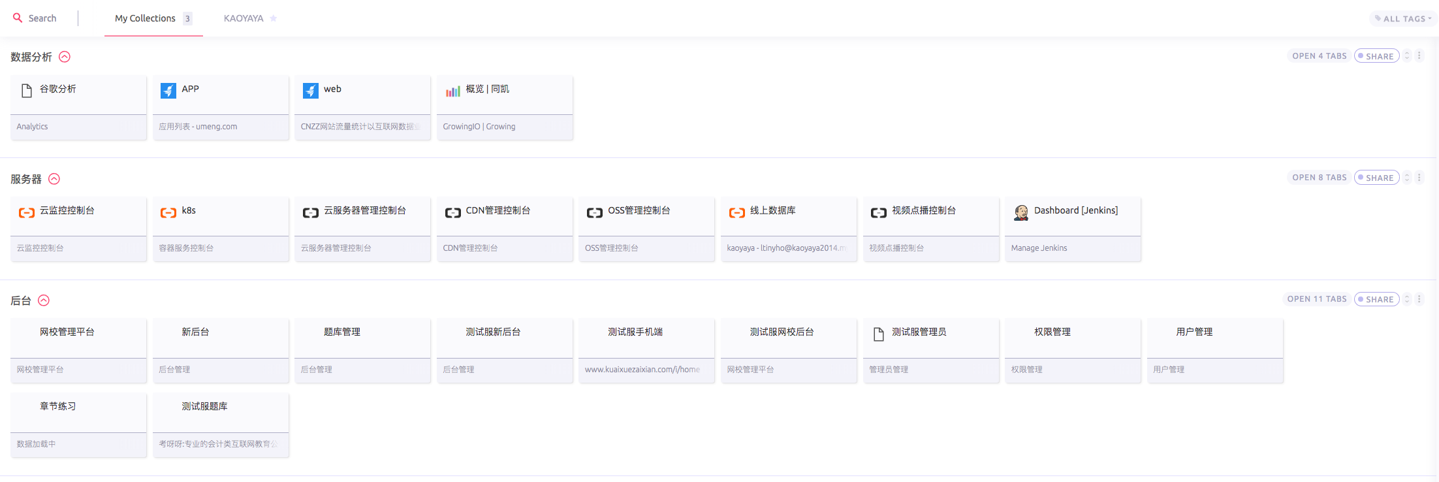The height and width of the screenshot is (482, 1439).
Task: Open the 章节练习 card
Action: coord(78,425)
